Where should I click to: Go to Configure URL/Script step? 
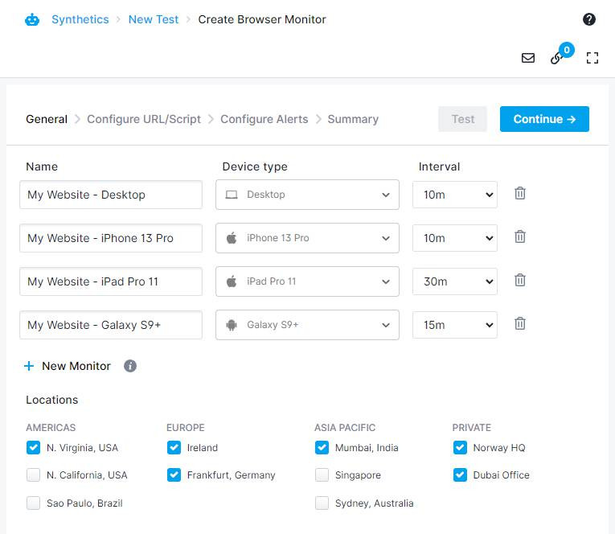[144, 119]
